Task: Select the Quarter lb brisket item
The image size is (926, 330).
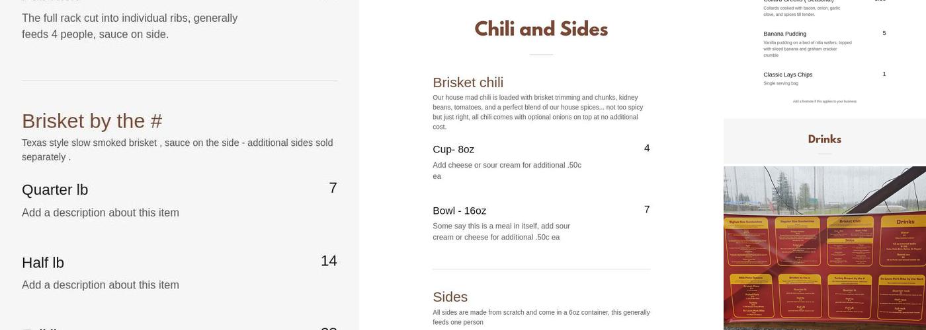Action: [x=55, y=190]
